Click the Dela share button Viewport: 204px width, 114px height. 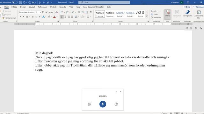pyautogui.click(x=187, y=7)
